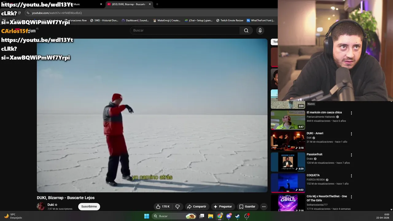Screen dimensions: 393x221
Task: Open the three-dot more actions menu under video
Action: [x=264, y=207]
